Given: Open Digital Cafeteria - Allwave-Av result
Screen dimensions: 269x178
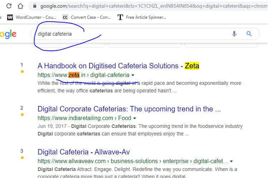Looking at the screenshot, I should coord(84,152).
